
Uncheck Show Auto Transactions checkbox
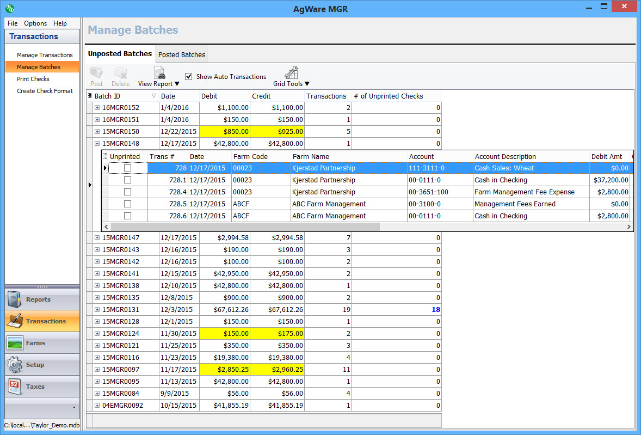[x=189, y=77]
